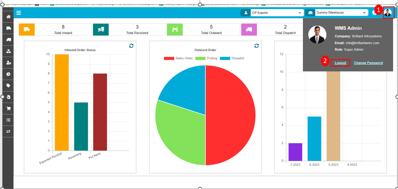Click the green Total Outward carrying icon
This screenshot has width=398, height=189.
175,29
